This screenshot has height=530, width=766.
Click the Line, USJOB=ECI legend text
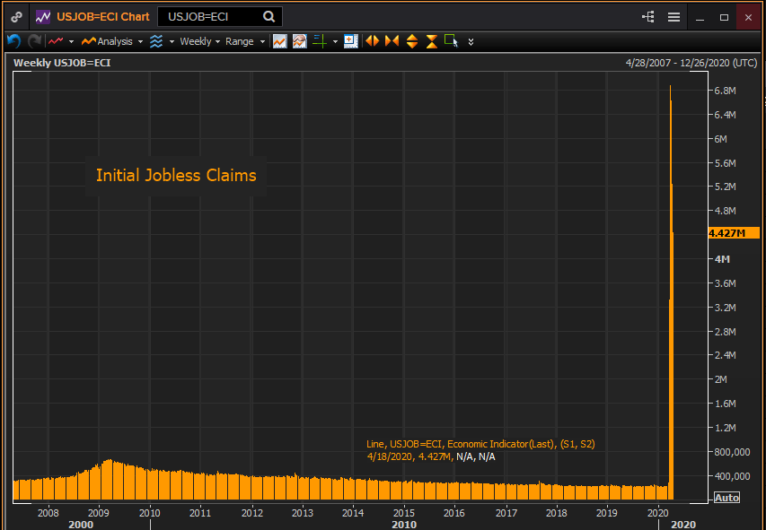pyautogui.click(x=480, y=444)
